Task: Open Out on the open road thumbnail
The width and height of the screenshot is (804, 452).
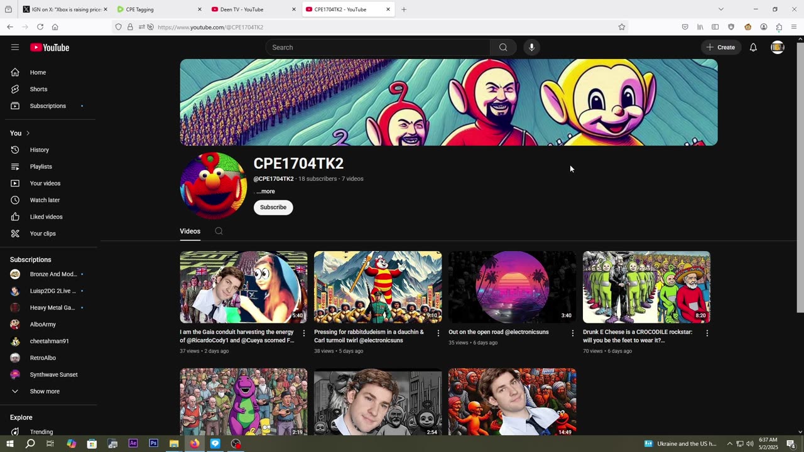Action: [512, 287]
